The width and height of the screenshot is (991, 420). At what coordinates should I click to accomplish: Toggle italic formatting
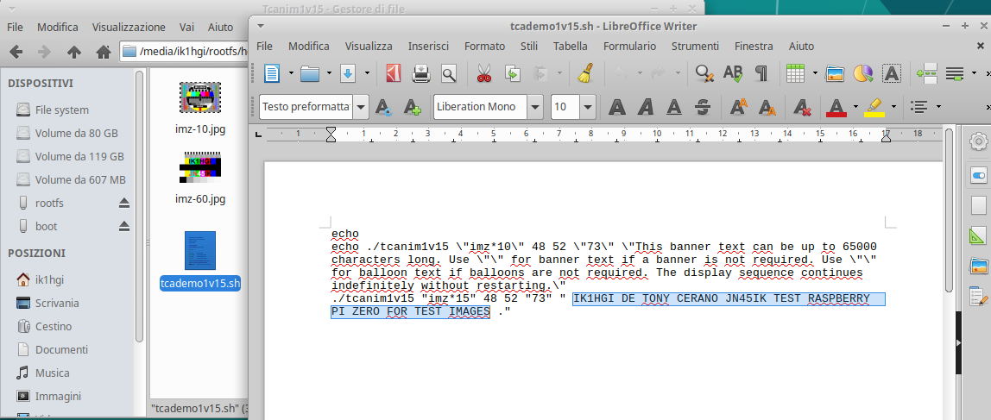pos(646,107)
